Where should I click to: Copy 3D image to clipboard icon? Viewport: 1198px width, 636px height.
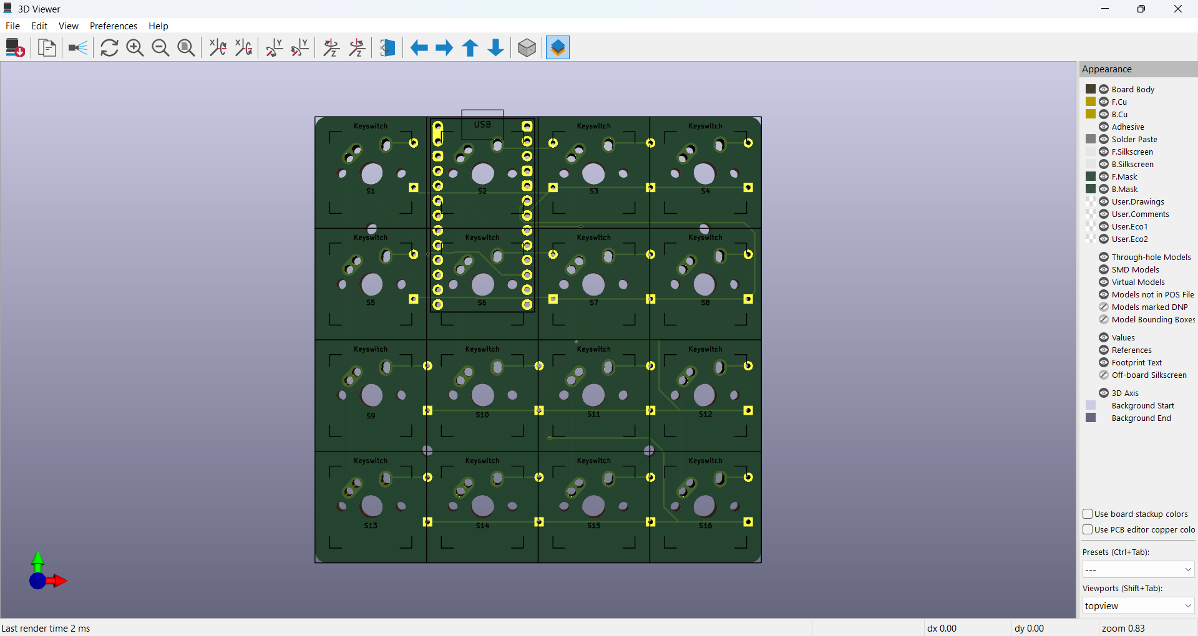(x=47, y=48)
